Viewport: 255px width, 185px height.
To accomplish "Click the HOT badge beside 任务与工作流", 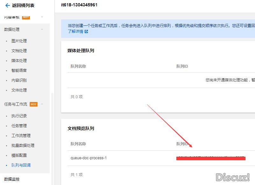I will pos(34,104).
